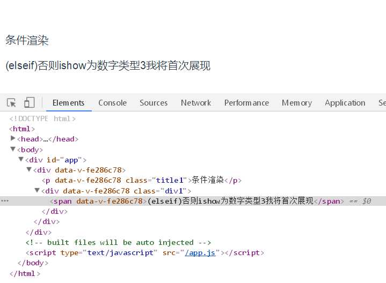
Task: Switch to the Elements tab
Action: coord(68,103)
